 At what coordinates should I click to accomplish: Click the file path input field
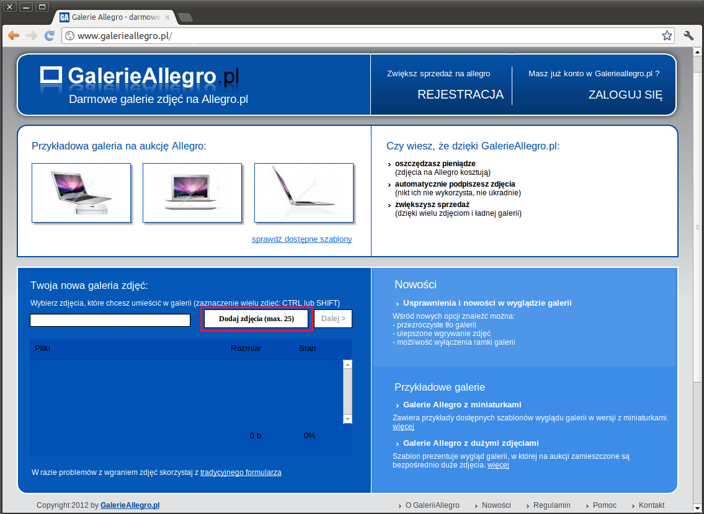click(x=110, y=320)
